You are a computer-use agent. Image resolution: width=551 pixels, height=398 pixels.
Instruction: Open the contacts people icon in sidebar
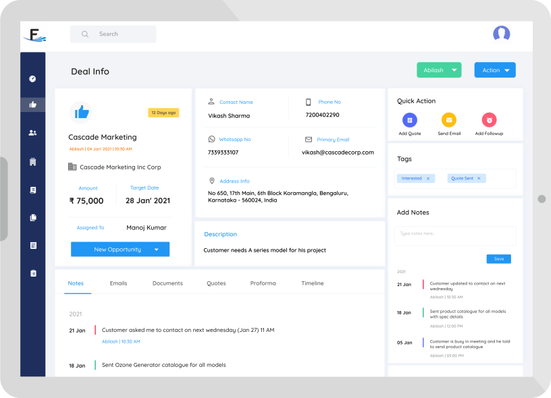[x=32, y=133]
